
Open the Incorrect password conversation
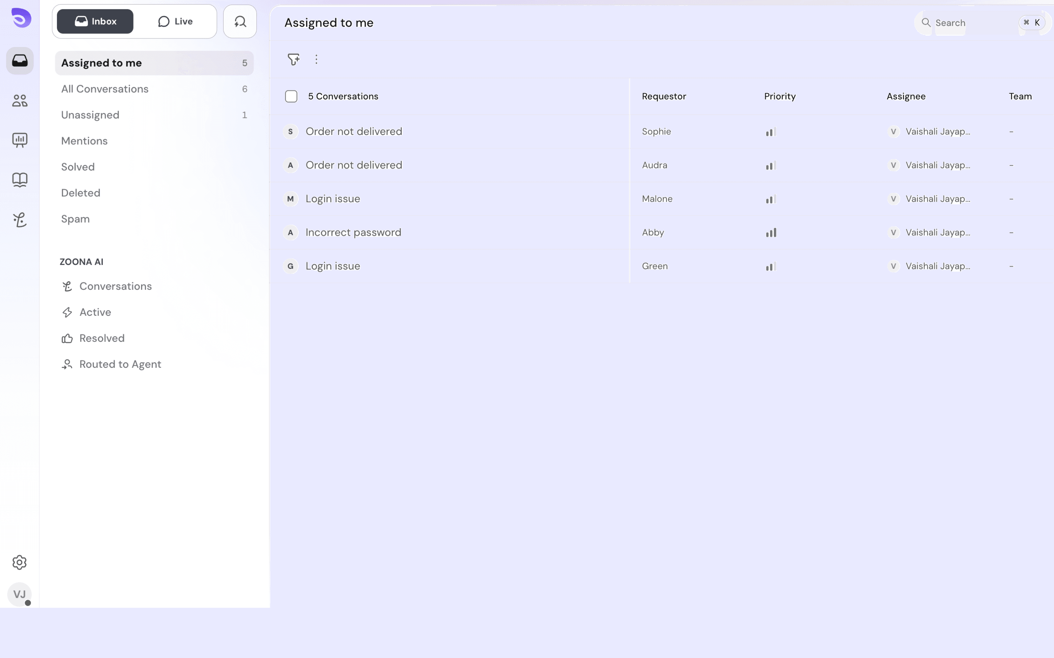click(x=353, y=233)
